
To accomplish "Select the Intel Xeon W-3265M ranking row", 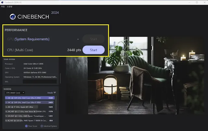I will point(30,112).
